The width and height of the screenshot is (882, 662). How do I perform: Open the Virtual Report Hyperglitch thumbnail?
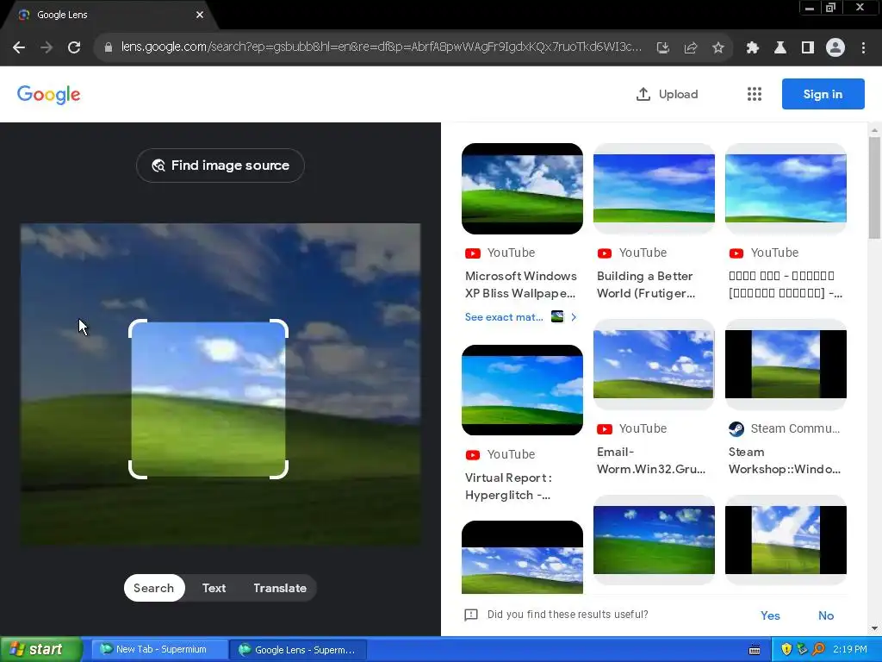[522, 390]
